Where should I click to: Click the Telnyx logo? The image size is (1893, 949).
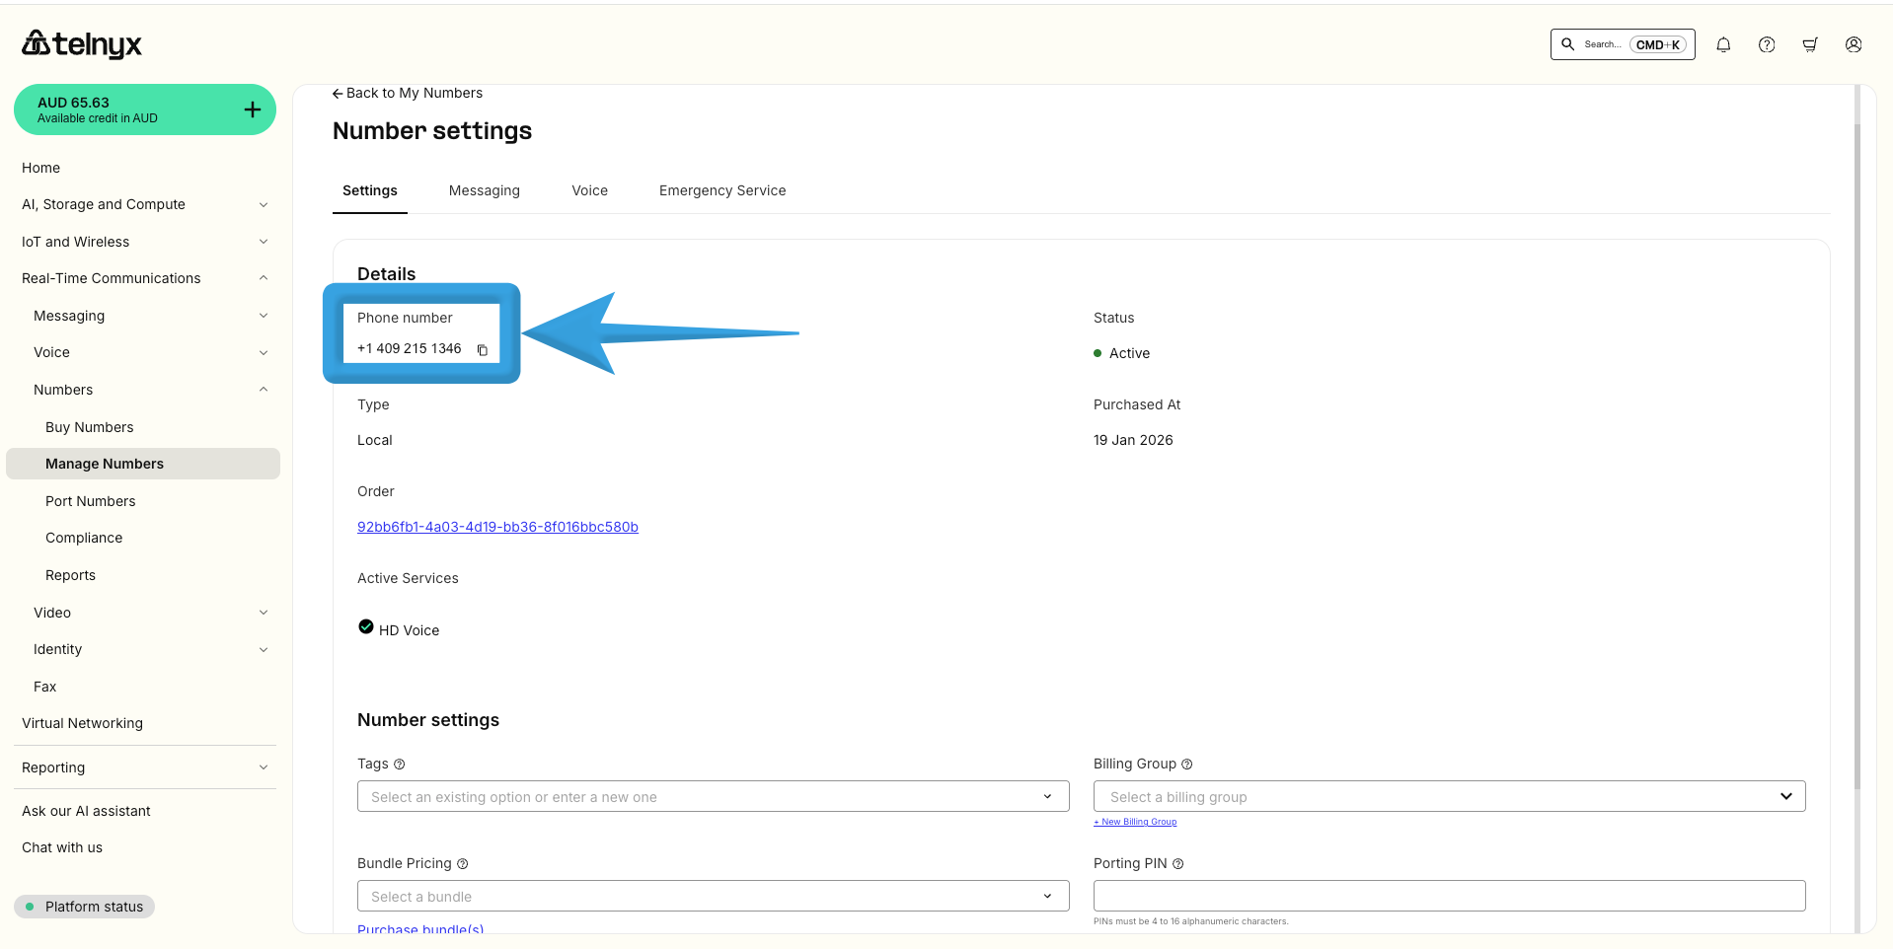[x=82, y=43]
